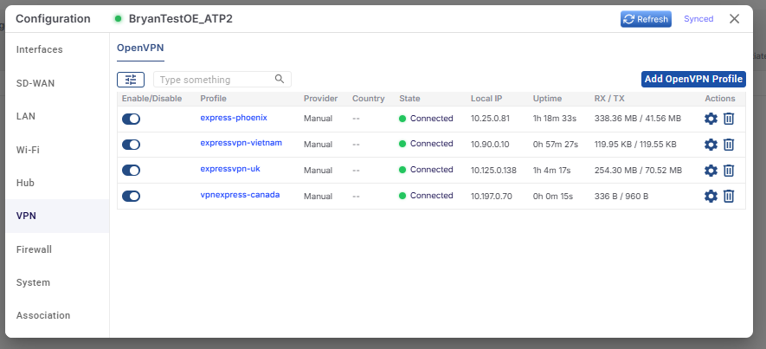Click the RX / TX column header
The height and width of the screenshot is (349, 766).
pyautogui.click(x=609, y=99)
